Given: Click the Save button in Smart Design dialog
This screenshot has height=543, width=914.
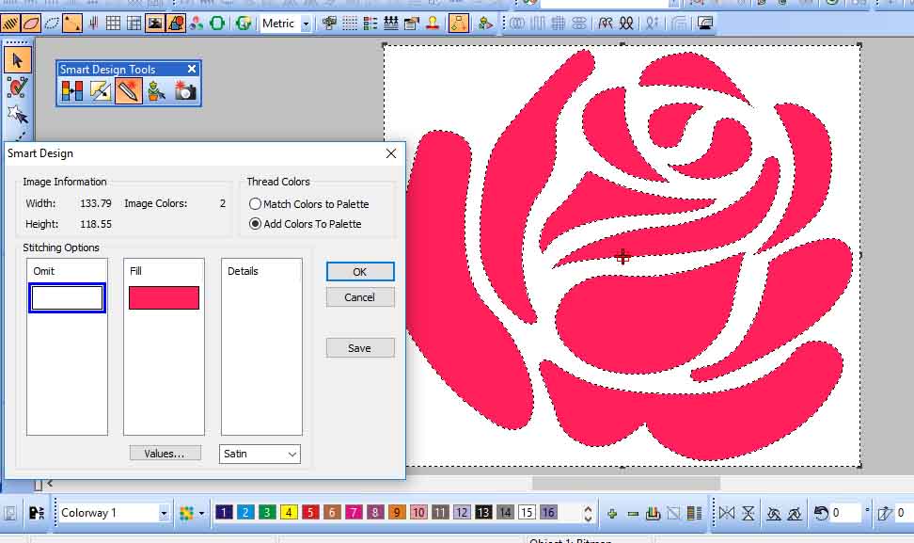Looking at the screenshot, I should coord(359,347).
